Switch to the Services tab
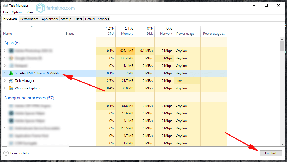 tap(103, 19)
